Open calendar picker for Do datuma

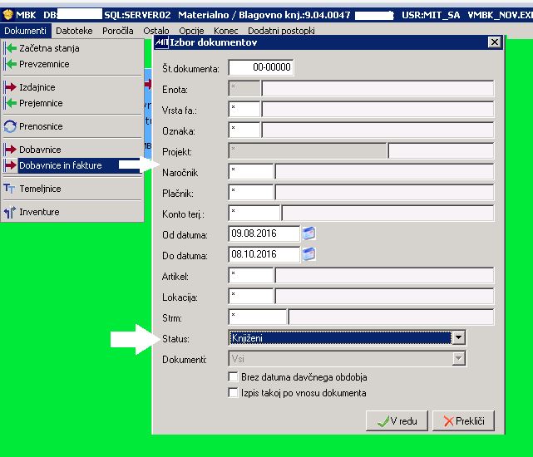(x=308, y=254)
